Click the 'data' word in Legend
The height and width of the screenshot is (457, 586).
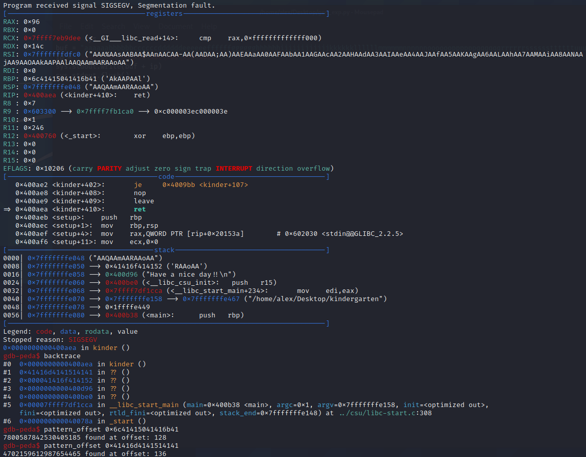68,332
